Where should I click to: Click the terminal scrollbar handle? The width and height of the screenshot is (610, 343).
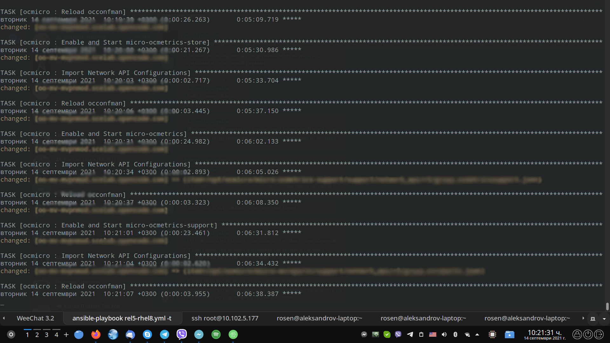pos(607,306)
